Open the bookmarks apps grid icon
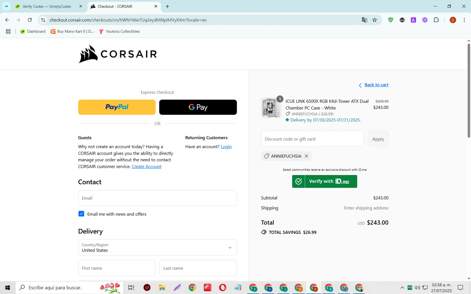The width and height of the screenshot is (471, 294). (8, 31)
